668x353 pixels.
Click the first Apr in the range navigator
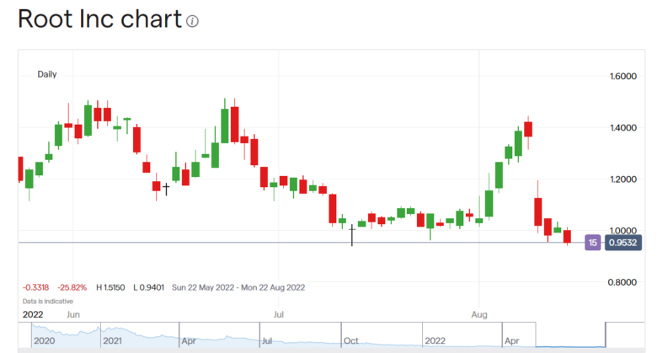pos(189,341)
